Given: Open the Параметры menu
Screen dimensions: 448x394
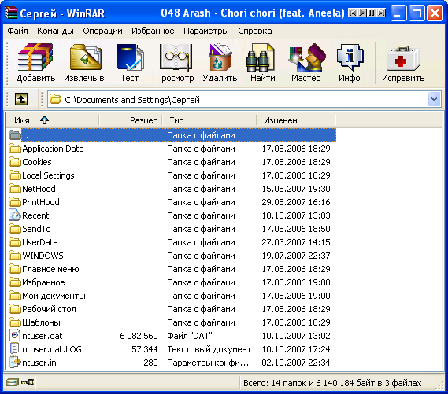Looking at the screenshot, I should 206,31.
